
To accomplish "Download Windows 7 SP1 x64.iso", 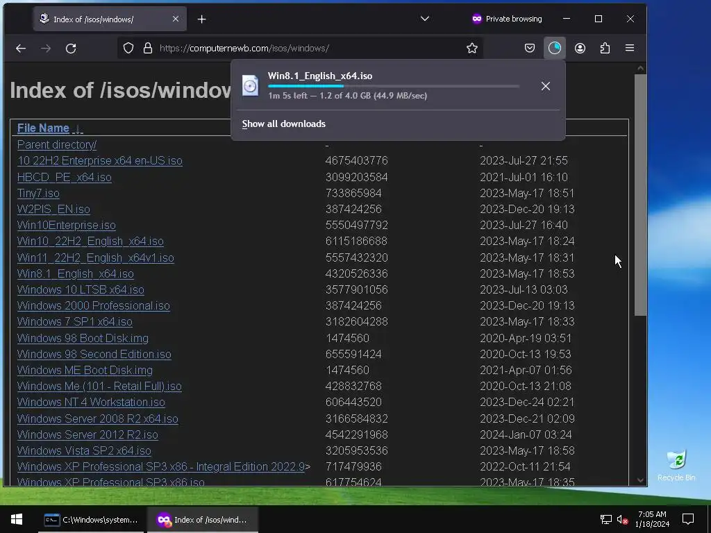I will 75,321.
